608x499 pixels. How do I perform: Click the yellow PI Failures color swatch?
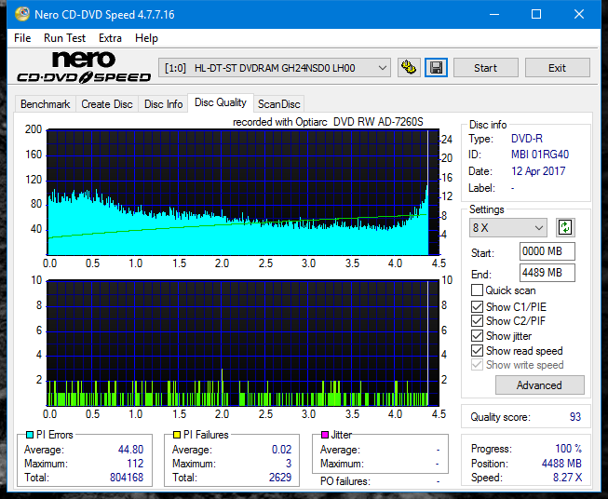(x=177, y=435)
